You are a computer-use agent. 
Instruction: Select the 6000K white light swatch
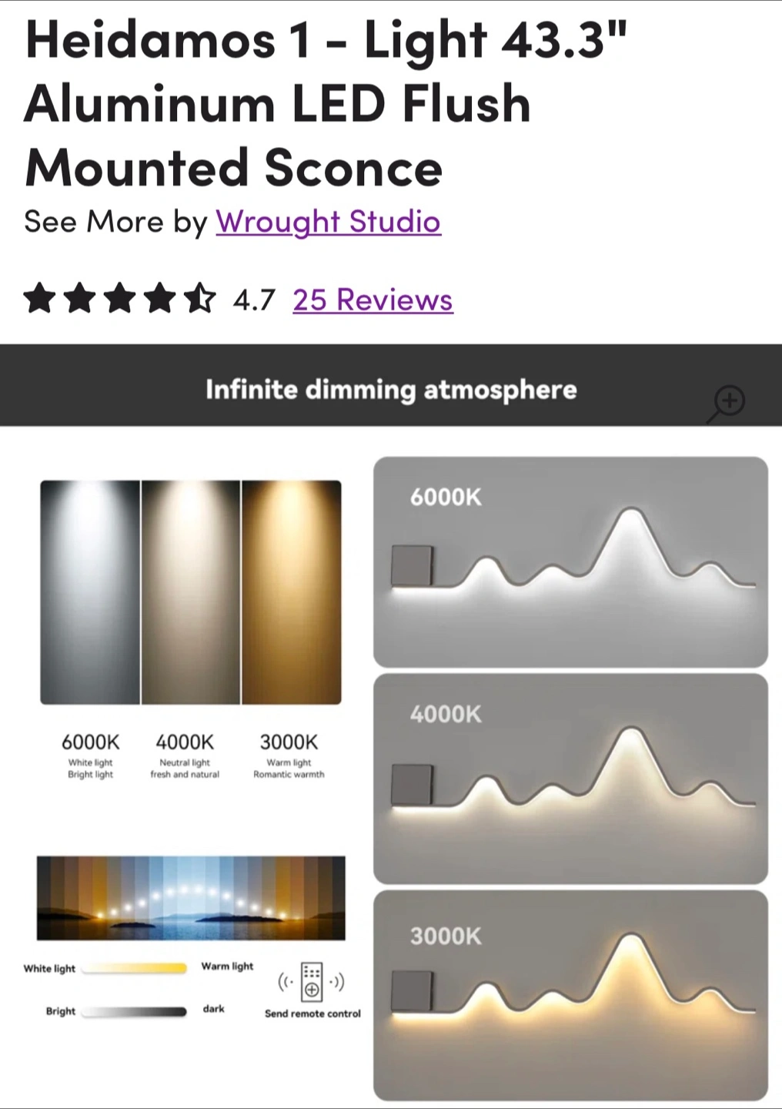90,591
